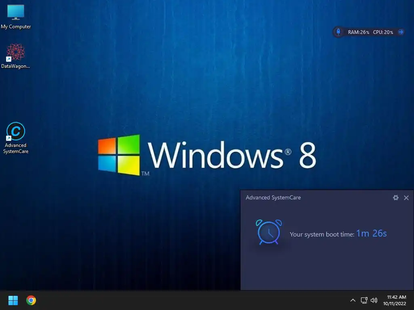Launch the DataWagon desktop shortcut

click(x=16, y=56)
